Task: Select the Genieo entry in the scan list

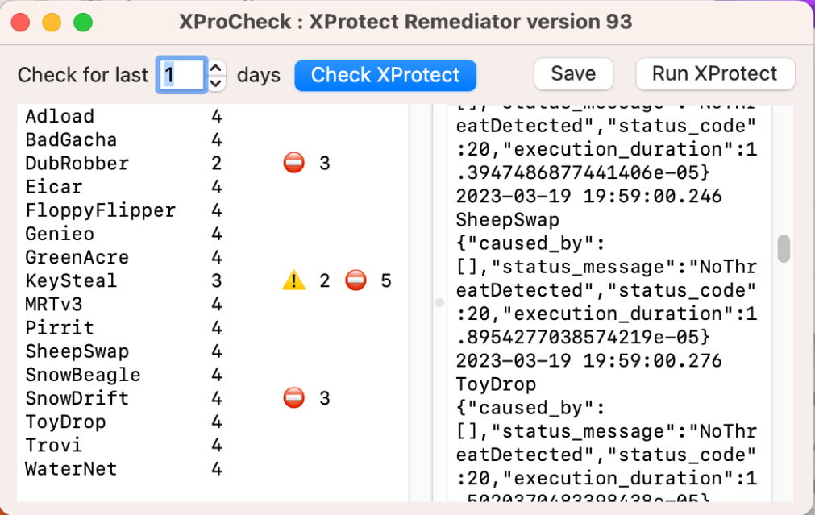Action: click(60, 233)
